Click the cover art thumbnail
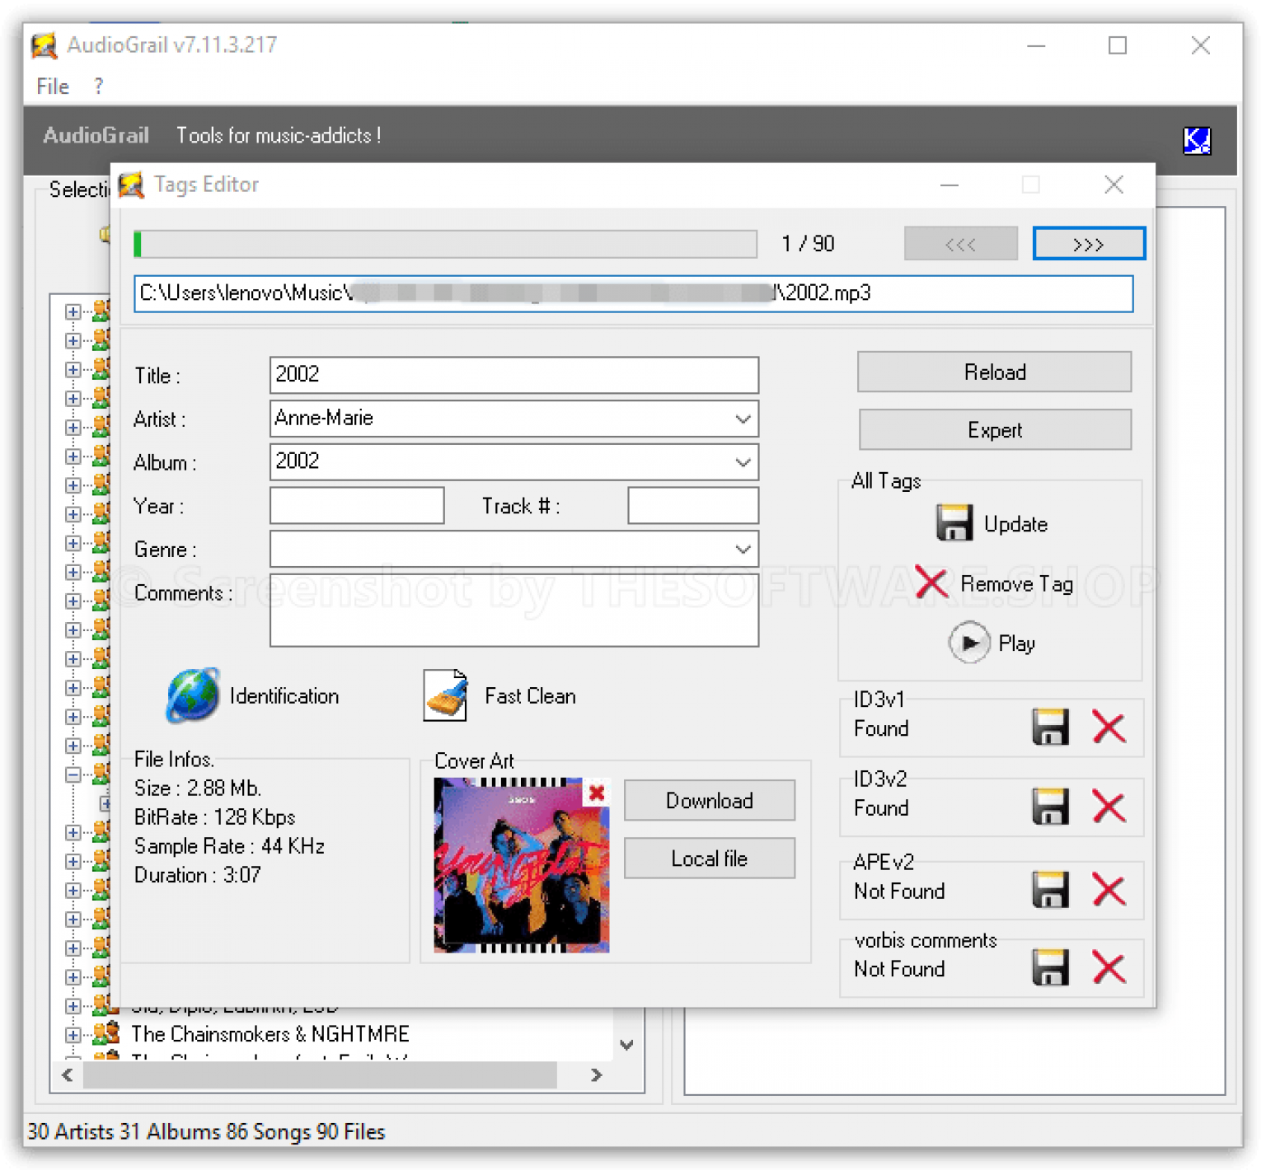The image size is (1266, 1170). 521,864
